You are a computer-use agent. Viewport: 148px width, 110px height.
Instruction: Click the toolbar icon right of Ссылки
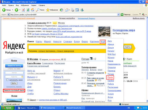(143, 15)
